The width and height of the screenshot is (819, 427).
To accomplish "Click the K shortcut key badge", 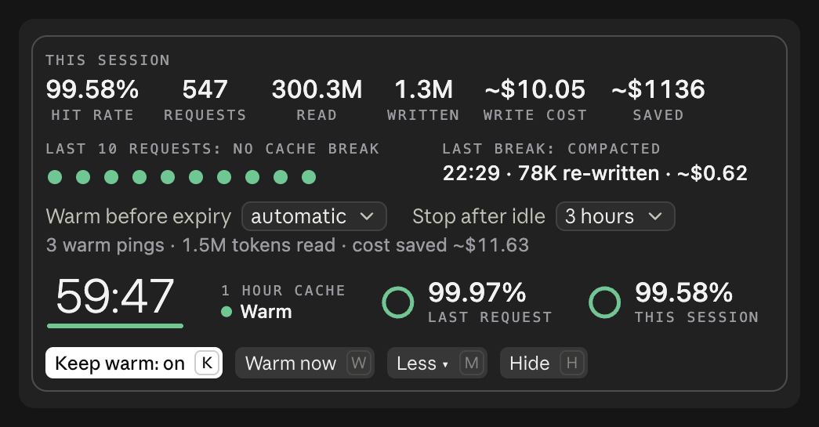I will [207, 363].
